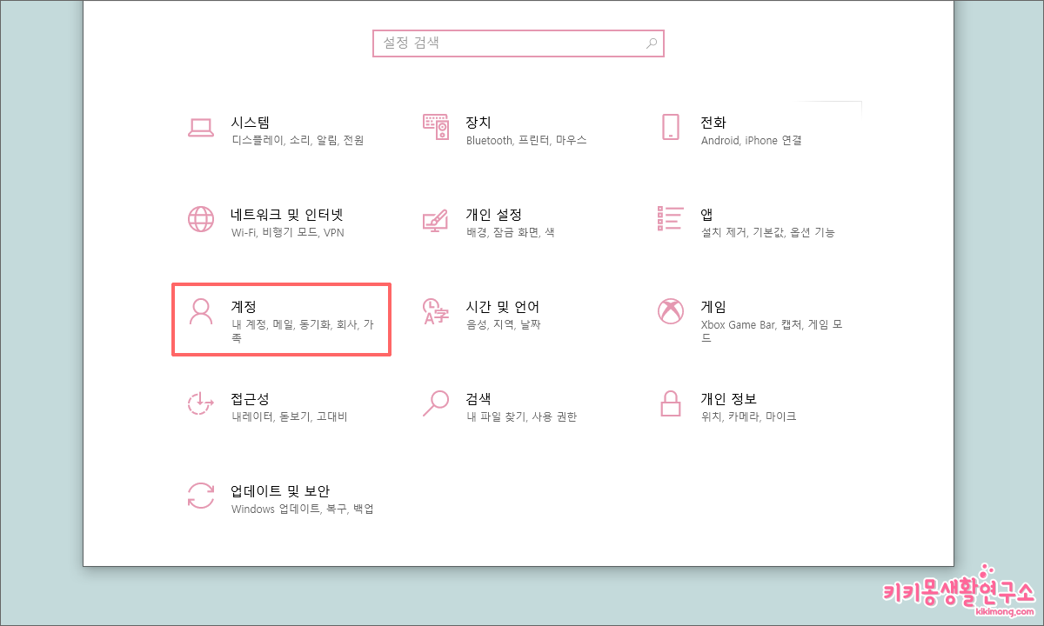The width and height of the screenshot is (1044, 626).
Task: Open the 게임 Xbox icon
Action: coord(670,311)
